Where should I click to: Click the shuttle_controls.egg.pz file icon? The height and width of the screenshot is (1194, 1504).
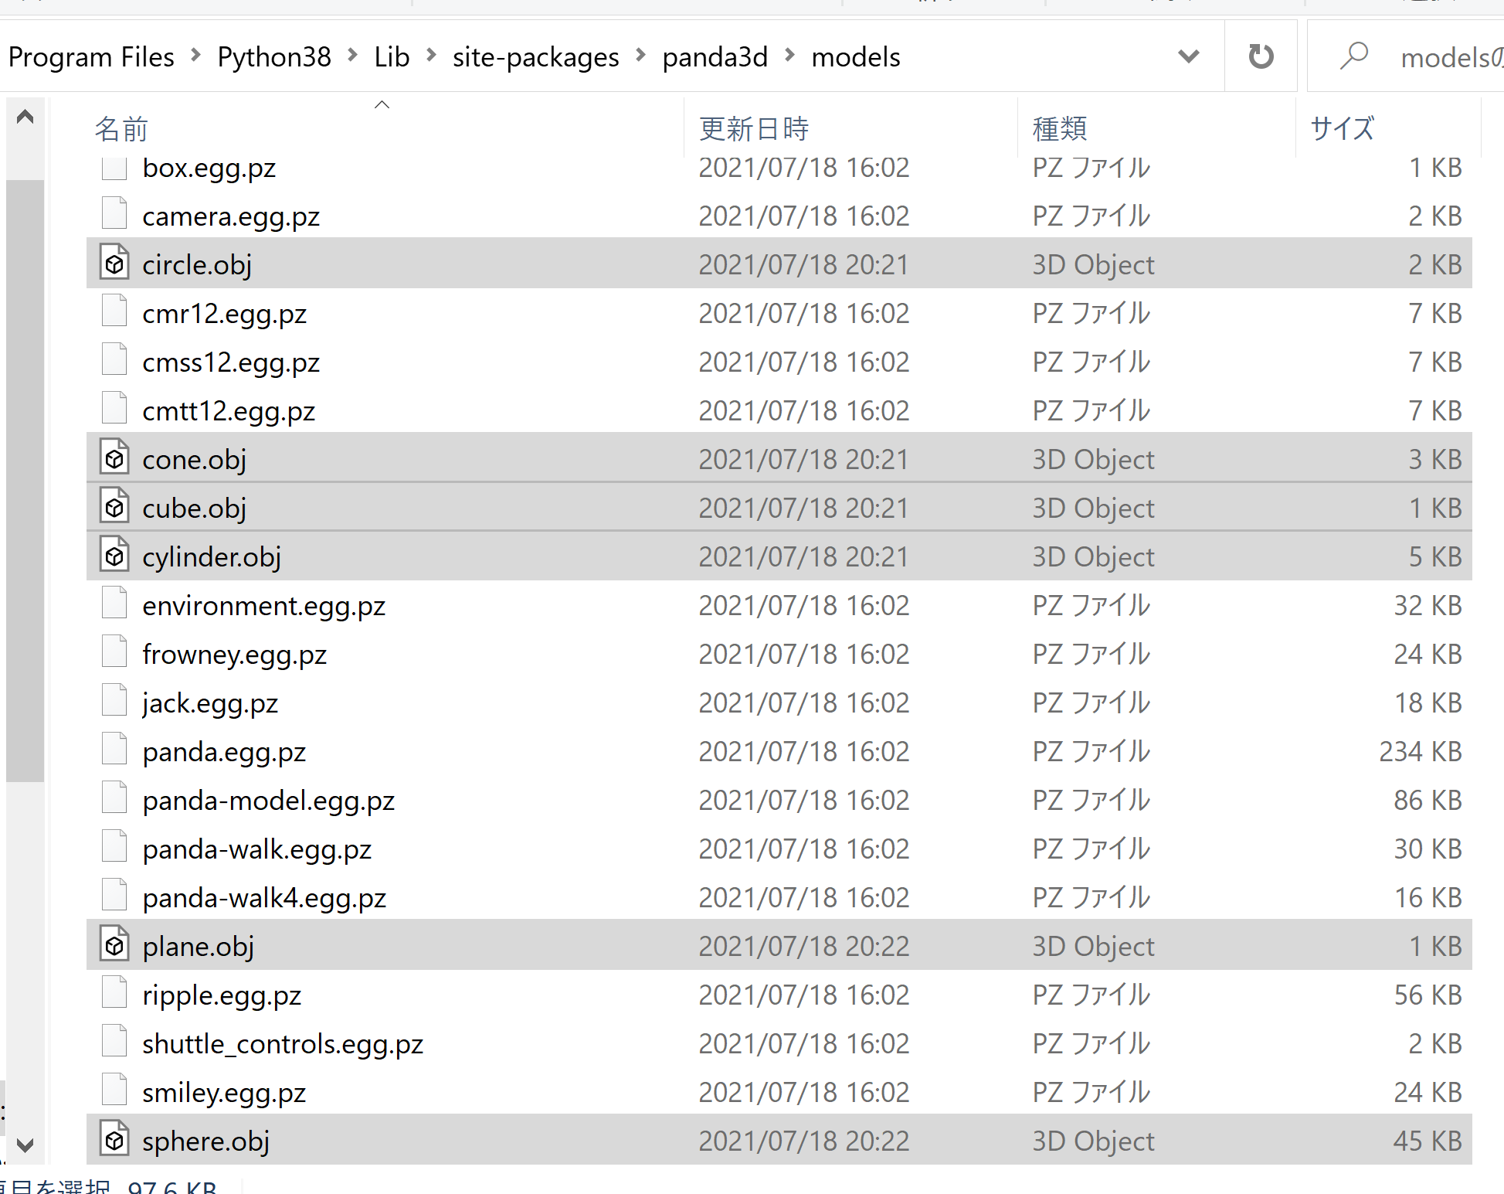(114, 1041)
